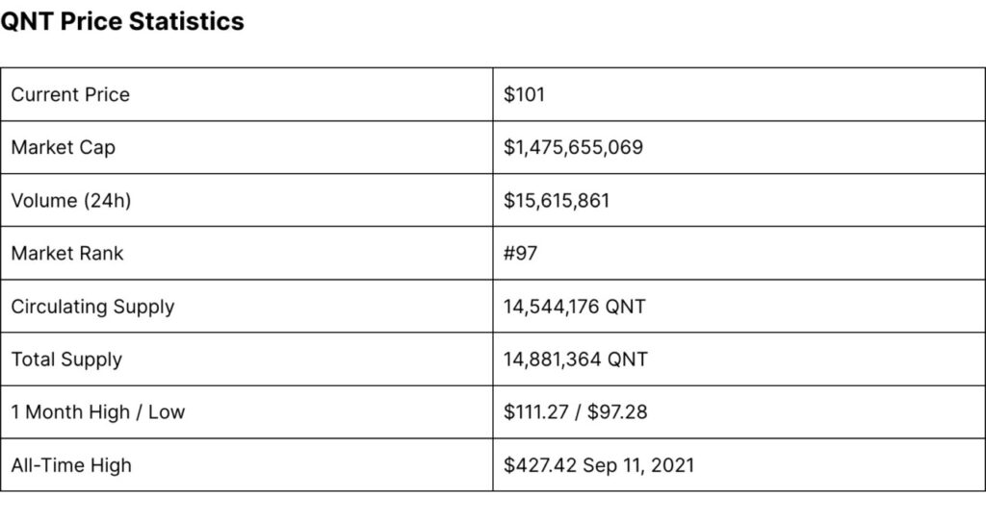
Task: Click the 14,544,176 QNT supply value
Action: pyautogui.click(x=575, y=307)
